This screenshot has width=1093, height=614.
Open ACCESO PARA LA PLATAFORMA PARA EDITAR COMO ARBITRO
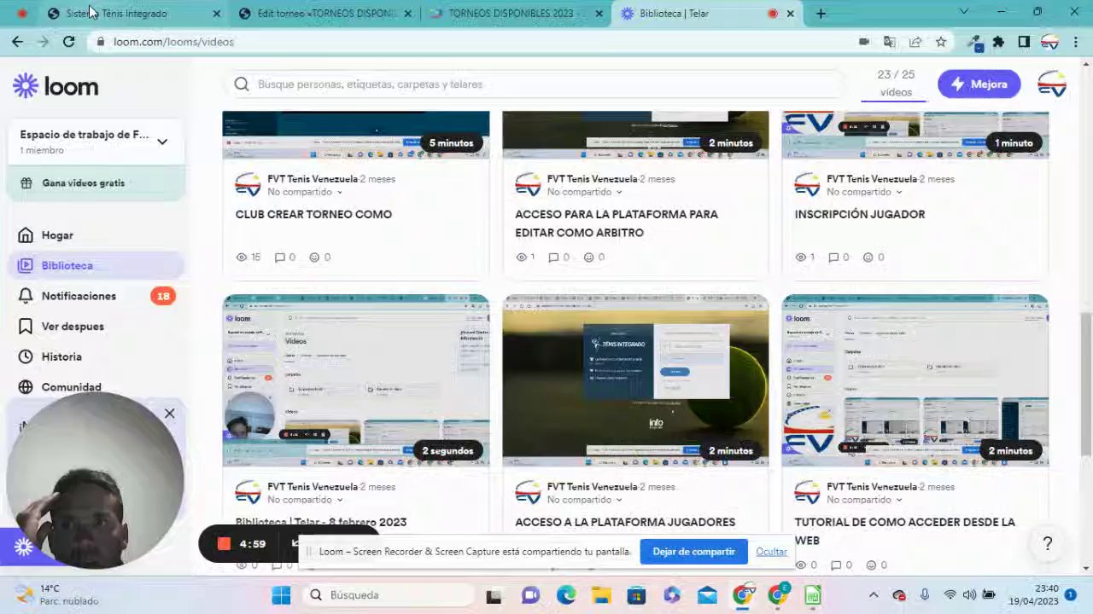coord(617,223)
